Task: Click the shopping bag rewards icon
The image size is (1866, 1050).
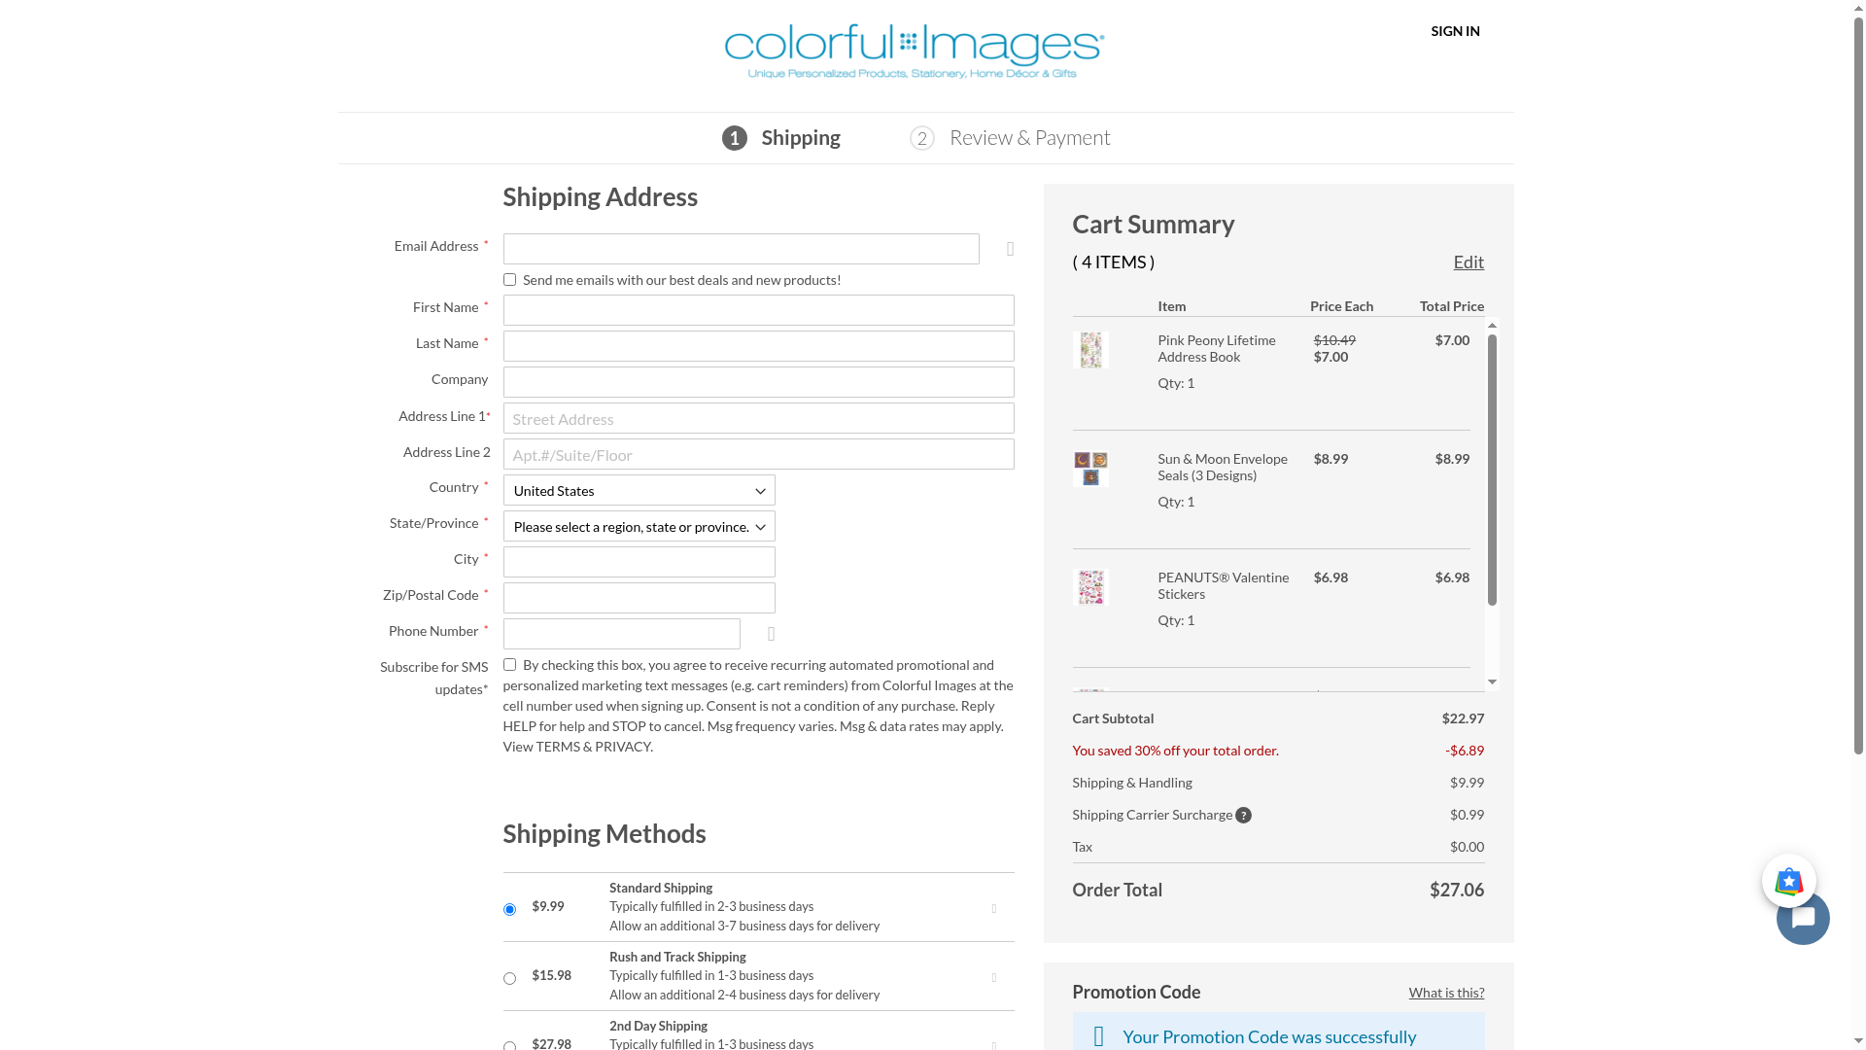Action: [1788, 881]
